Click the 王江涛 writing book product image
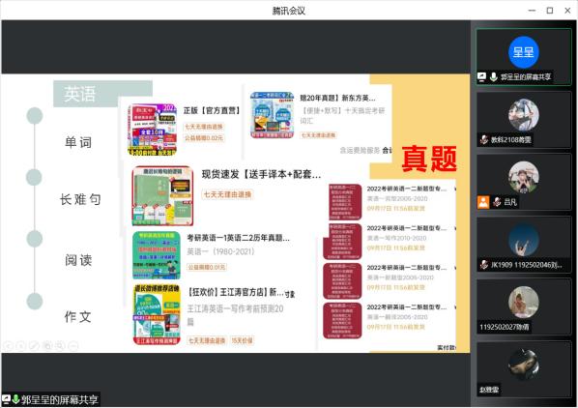The width and height of the screenshot is (578, 408). click(157, 314)
